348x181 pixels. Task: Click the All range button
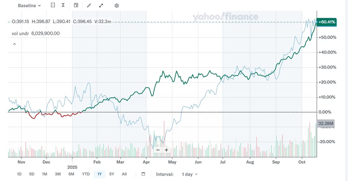click(x=124, y=174)
